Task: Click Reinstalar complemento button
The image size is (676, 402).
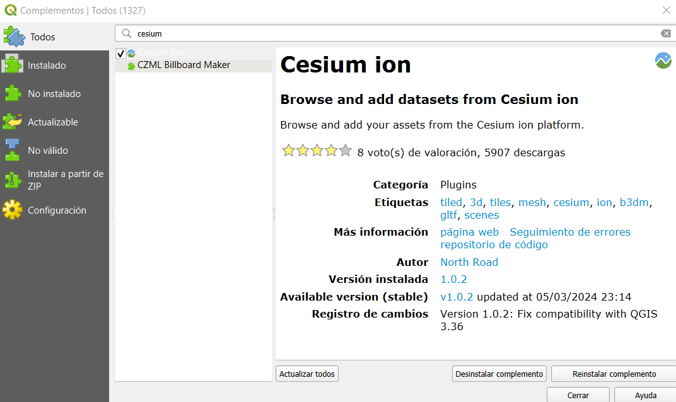Action: (614, 374)
